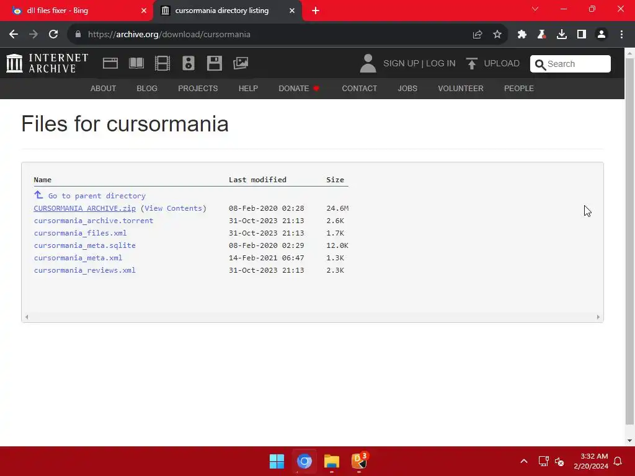Open the Chrome profile icon
The width and height of the screenshot is (635, 476).
point(602,35)
